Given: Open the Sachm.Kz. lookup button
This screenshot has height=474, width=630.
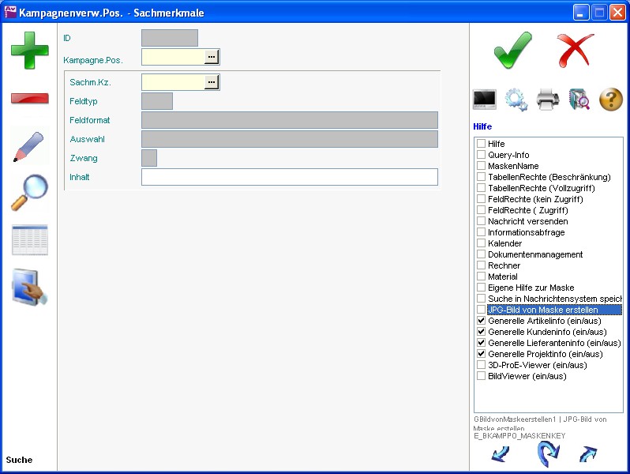Looking at the screenshot, I should coord(212,82).
